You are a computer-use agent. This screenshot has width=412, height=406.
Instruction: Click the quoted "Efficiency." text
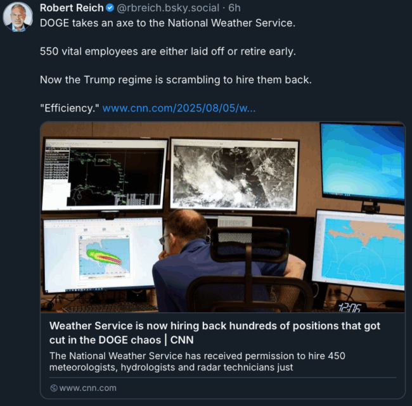(70, 108)
